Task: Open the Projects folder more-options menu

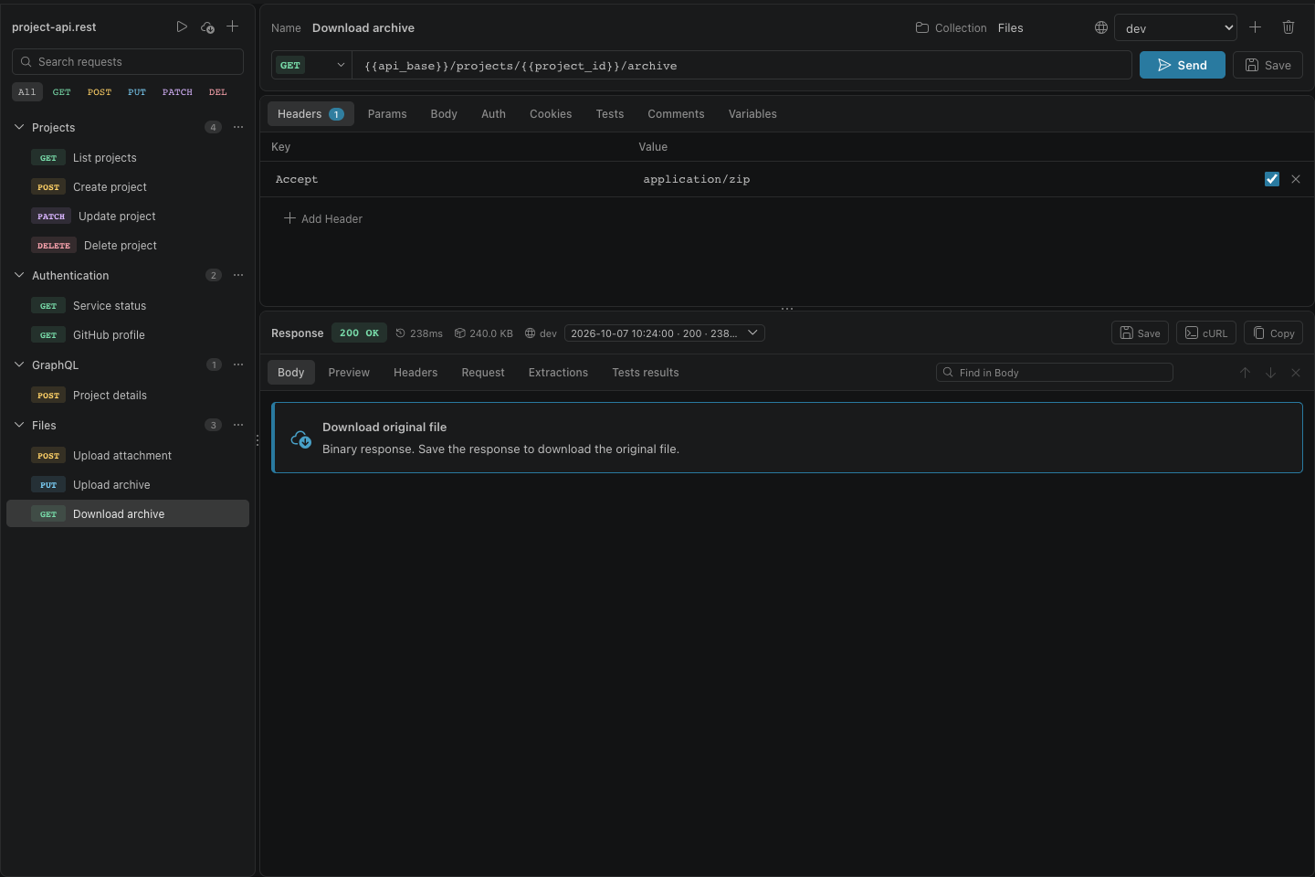Action: pos(238,127)
